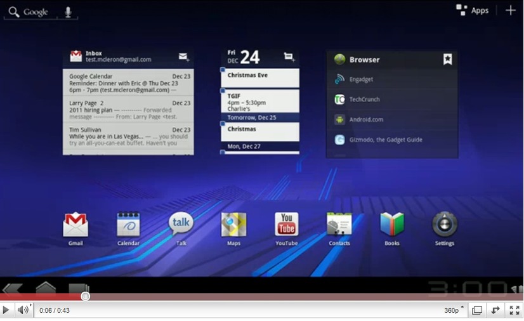Launch the Books app
Screen dimensions: 524x321
click(392, 224)
